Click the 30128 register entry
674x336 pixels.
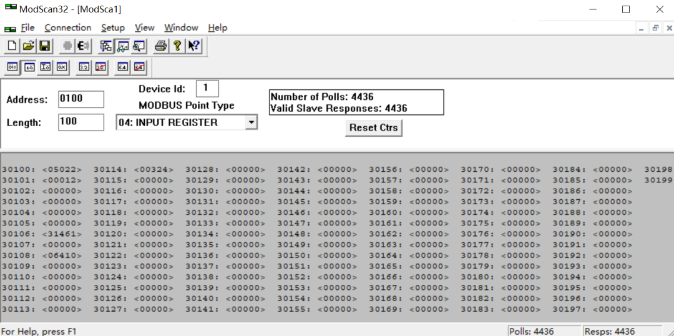(226, 169)
